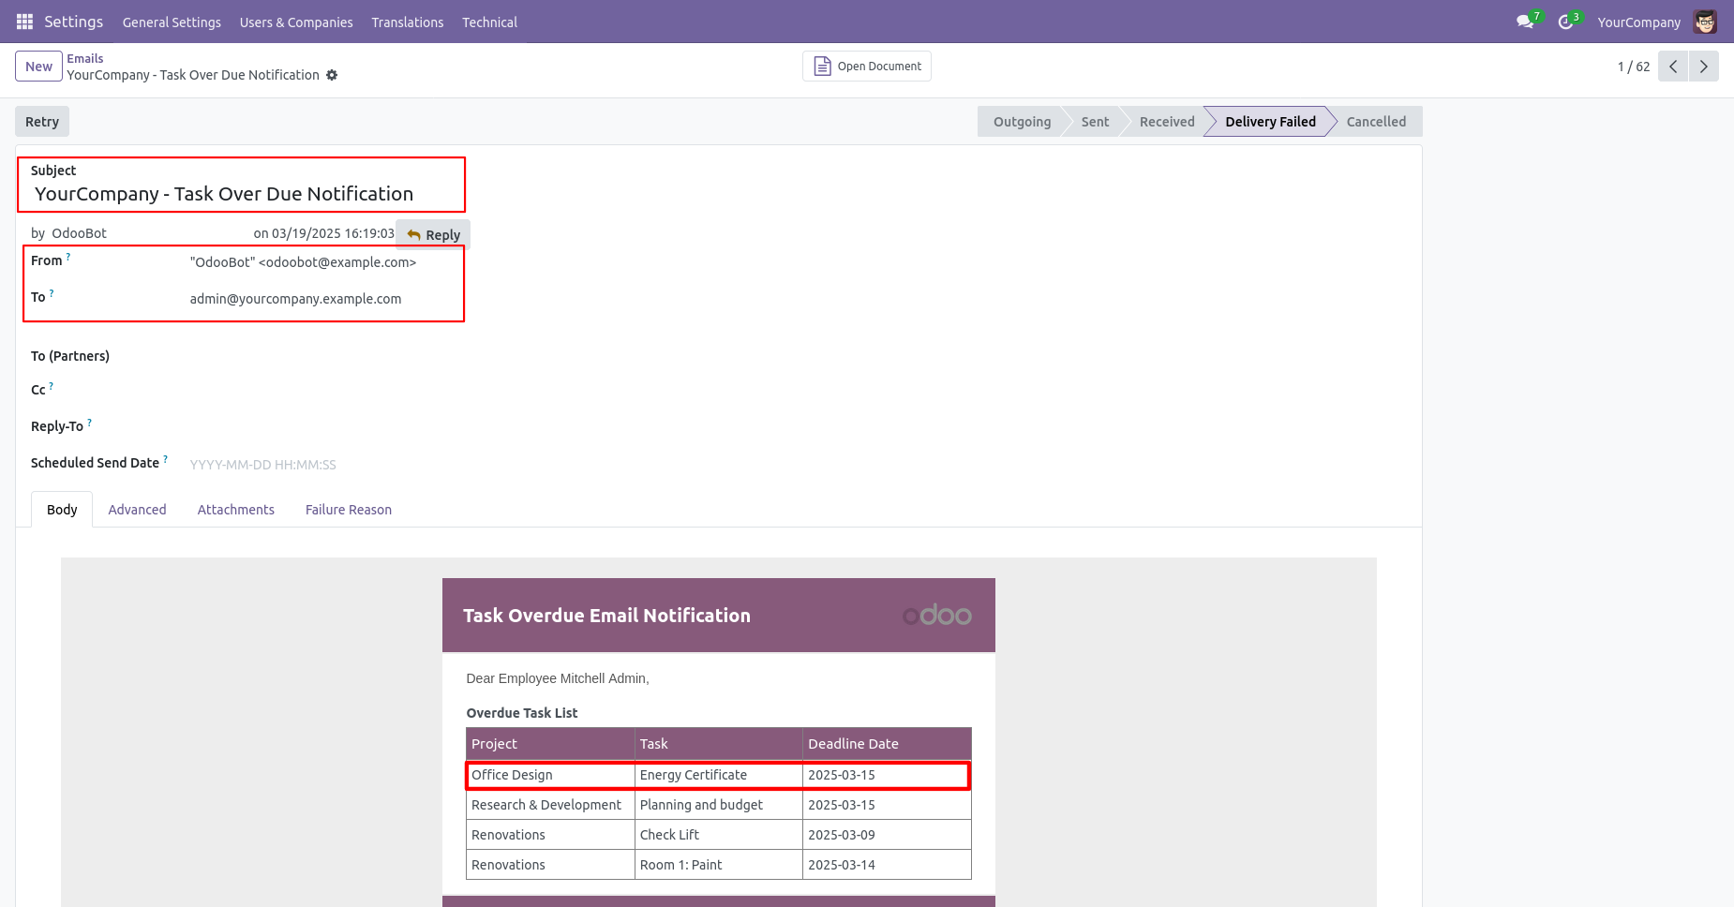
Task: Click the Retry button
Action: (42, 122)
